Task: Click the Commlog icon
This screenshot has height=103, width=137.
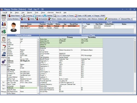Action: [24, 16]
